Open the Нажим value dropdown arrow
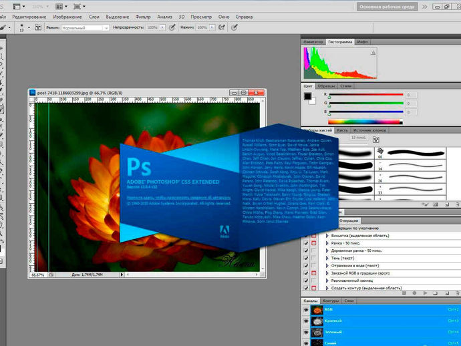This screenshot has height=346, width=461. coord(212,27)
